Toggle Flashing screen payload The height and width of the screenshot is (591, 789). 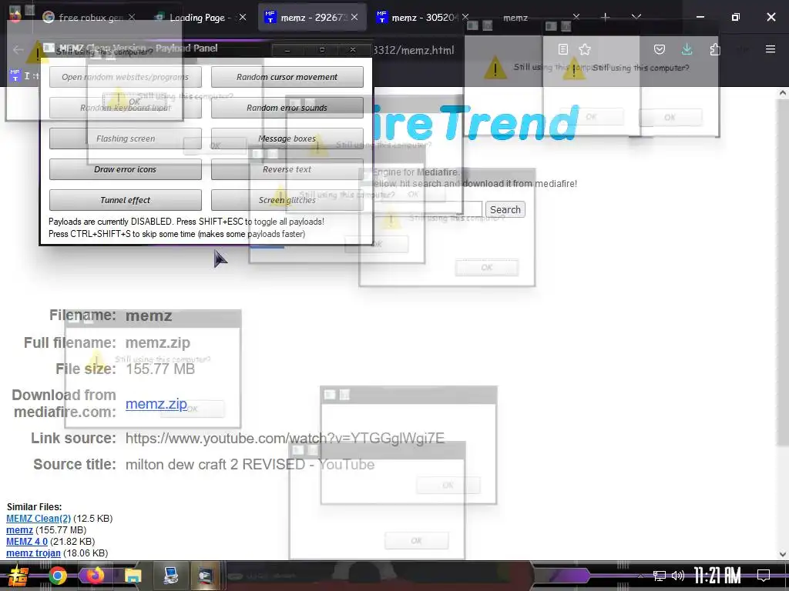click(126, 139)
